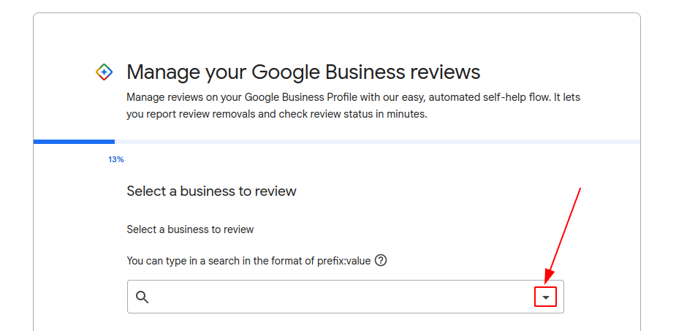This screenshot has width=676, height=331.
Task: Click the text Google Business Profile in description
Action: point(301,97)
